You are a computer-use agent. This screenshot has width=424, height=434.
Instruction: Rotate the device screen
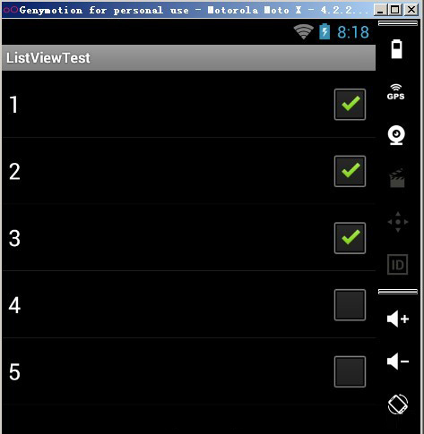click(x=398, y=404)
